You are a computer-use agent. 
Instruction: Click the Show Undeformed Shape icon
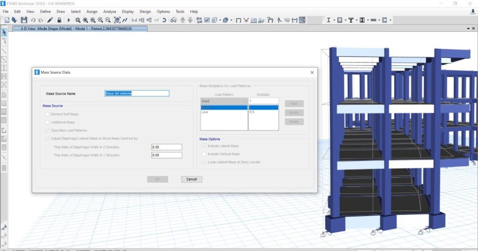(239, 20)
